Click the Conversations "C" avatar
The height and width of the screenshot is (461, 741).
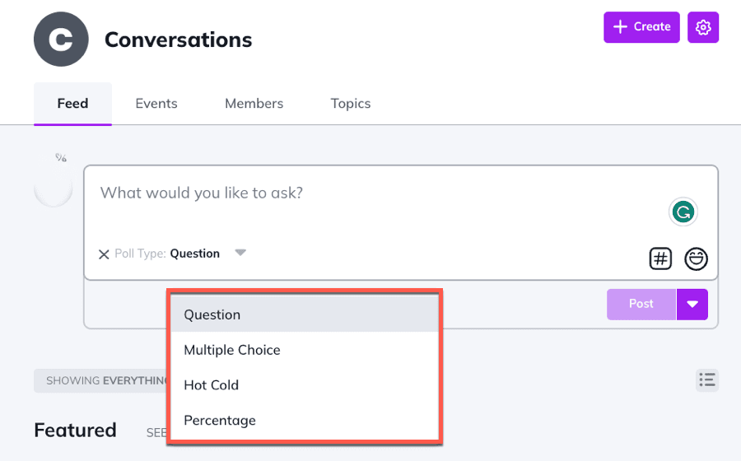point(61,39)
